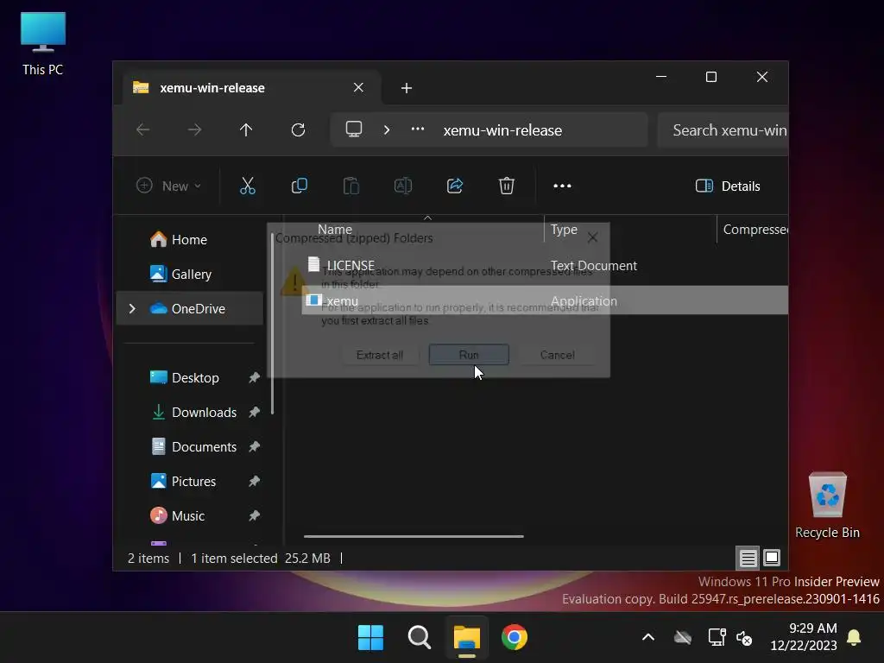
Task: Open the Music quick access folder
Action: 189,515
